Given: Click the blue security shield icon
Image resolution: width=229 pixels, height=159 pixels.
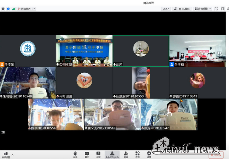Looking at the screenshot, I should click(x=8, y=8).
